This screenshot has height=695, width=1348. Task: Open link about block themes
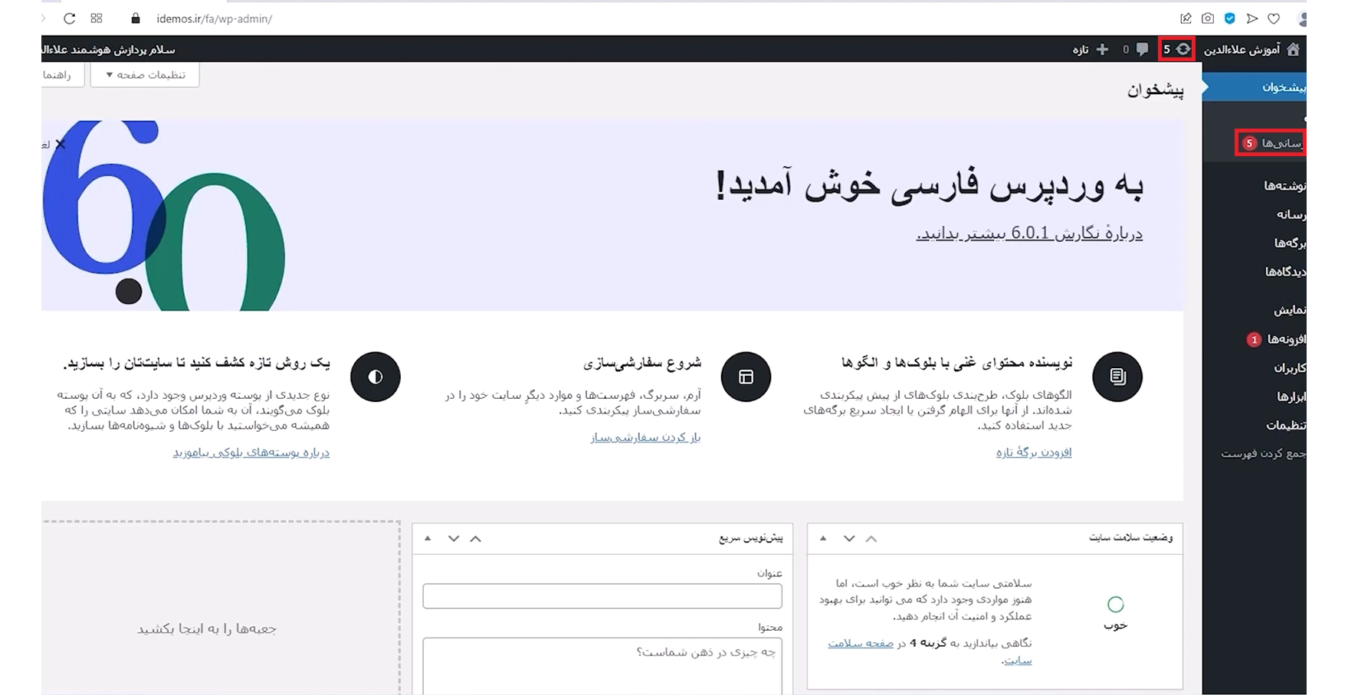[x=251, y=452]
